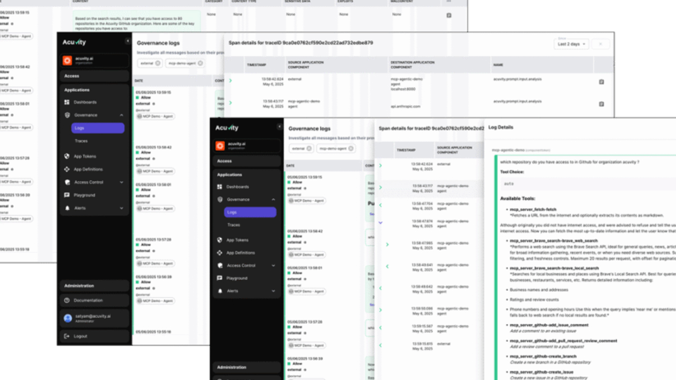Screen dimensions: 676x380
Task: Click App Definitions icon in the left sidebar
Action: [x=67, y=169]
